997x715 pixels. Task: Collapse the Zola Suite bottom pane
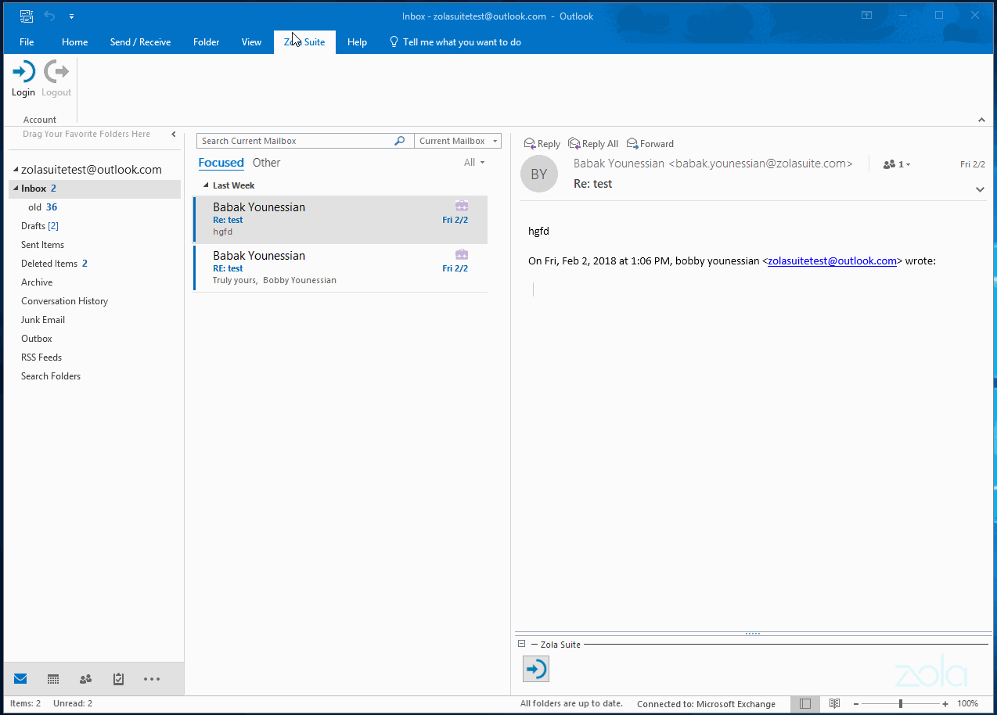point(522,644)
